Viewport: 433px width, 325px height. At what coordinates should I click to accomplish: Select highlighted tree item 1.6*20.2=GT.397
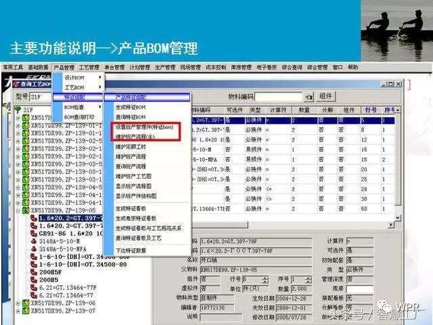coord(69,217)
